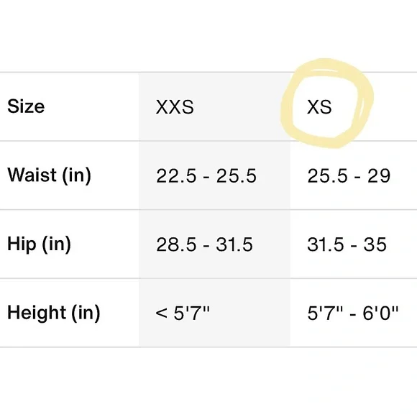Click the XS height value 5'7" - 6'0"
This screenshot has height=417, width=417.
click(x=353, y=313)
